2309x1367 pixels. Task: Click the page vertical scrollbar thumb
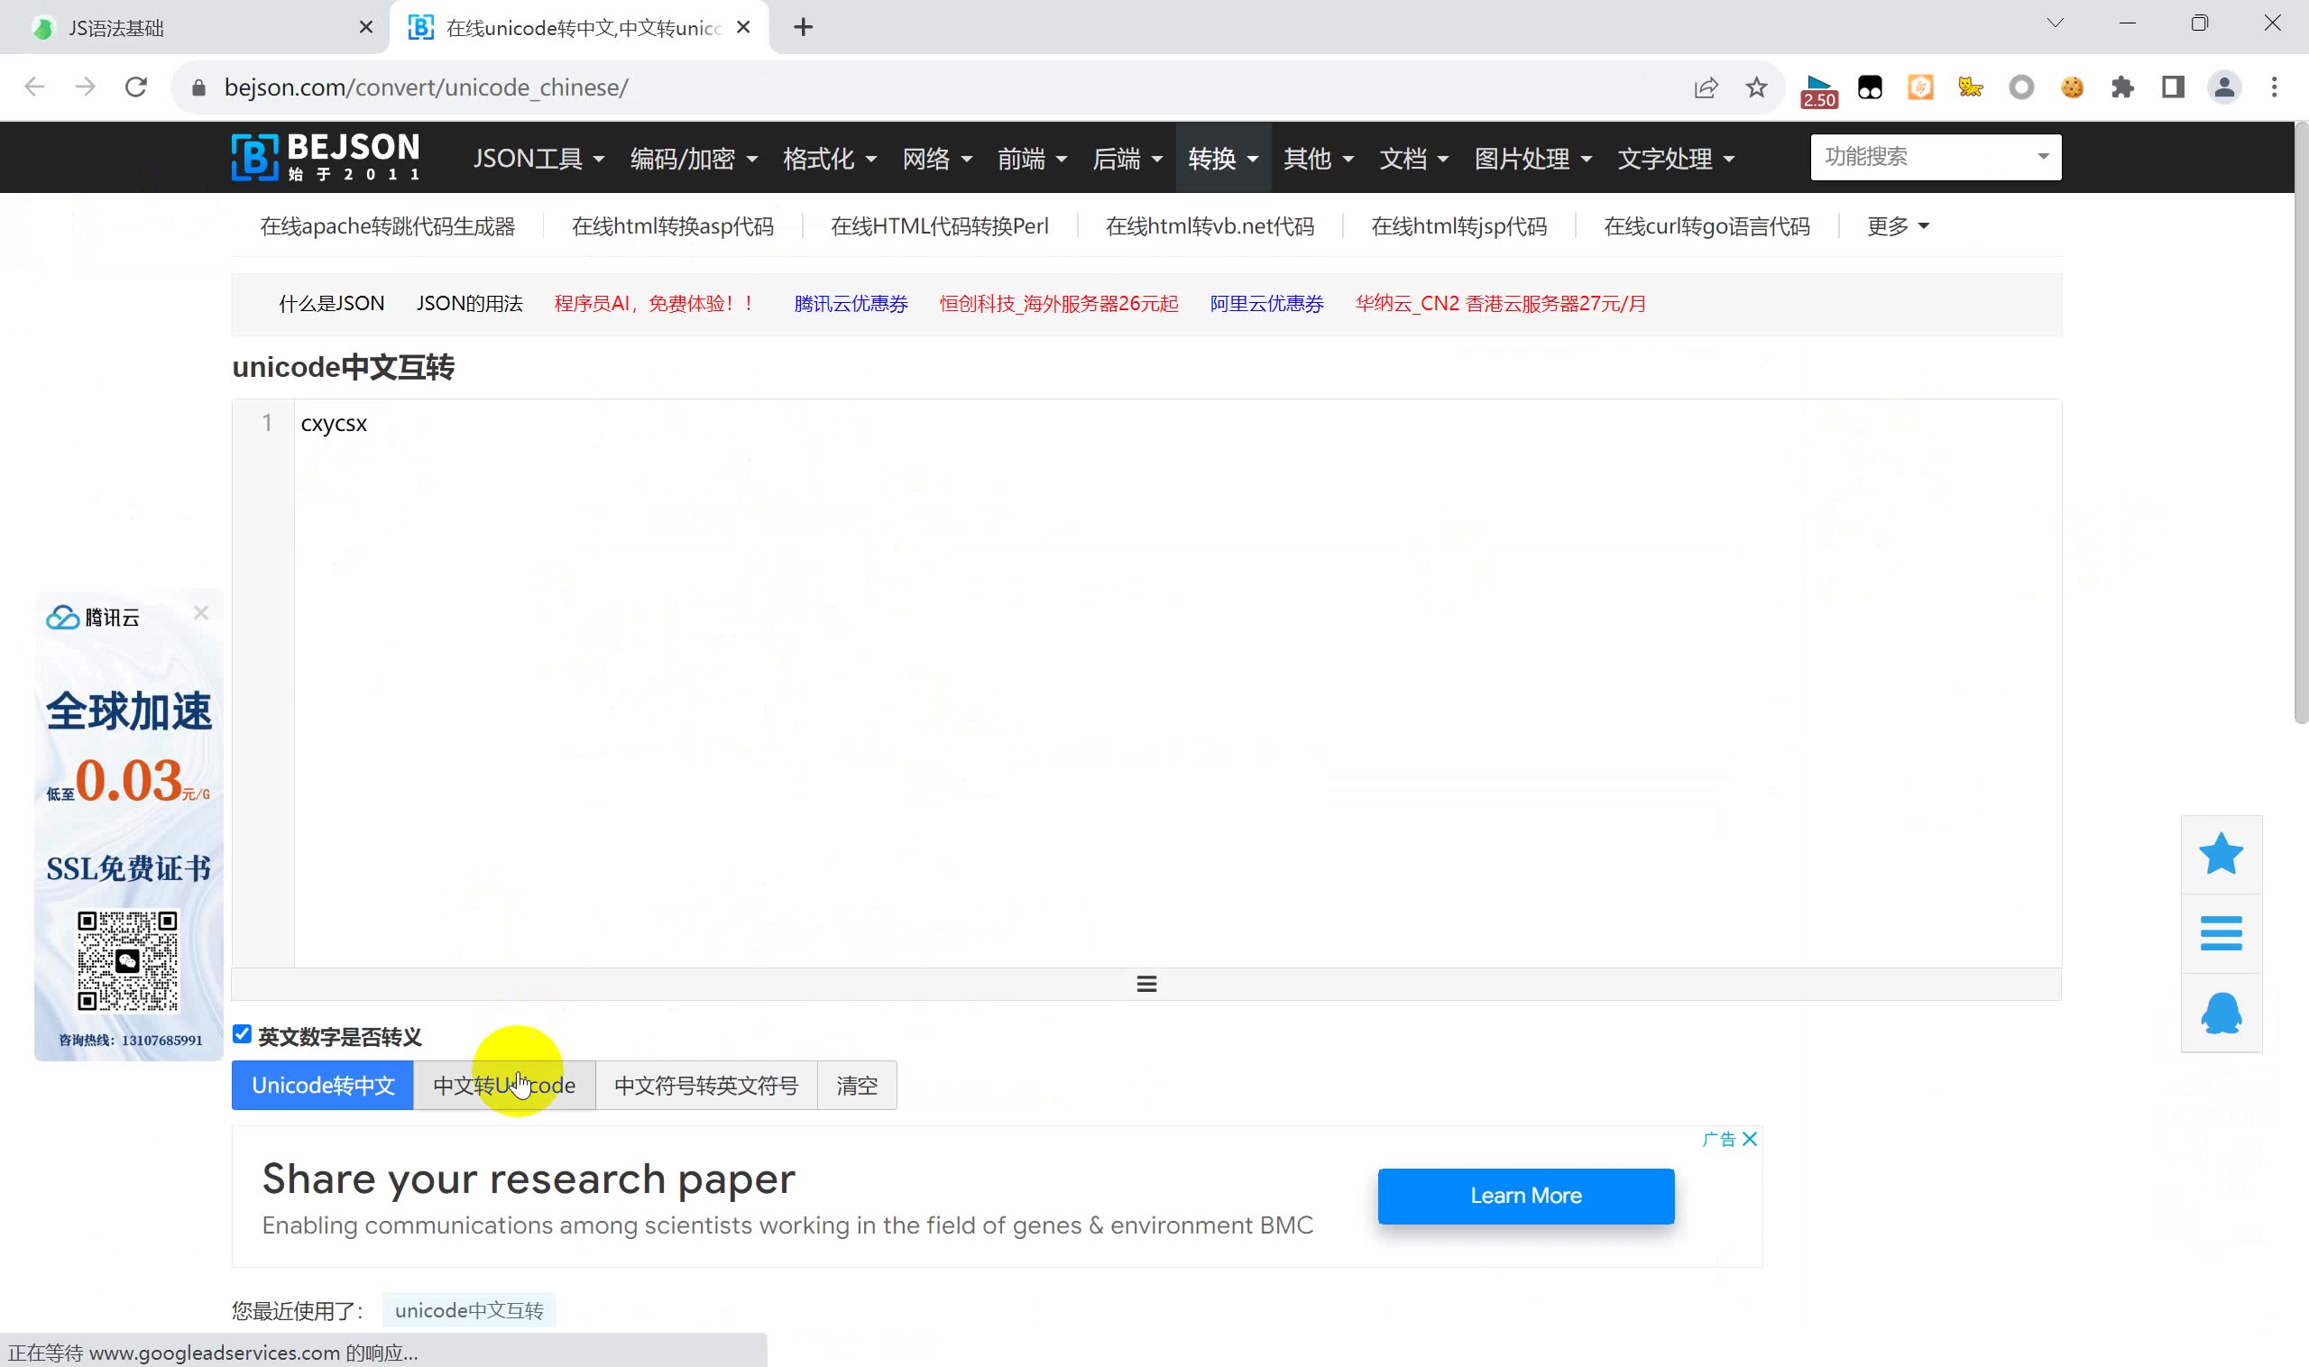2301,424
